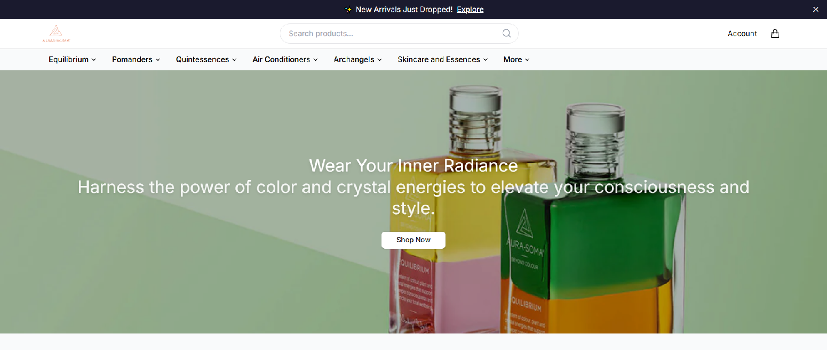Expand the More menu
The width and height of the screenshot is (827, 350).
(x=516, y=60)
